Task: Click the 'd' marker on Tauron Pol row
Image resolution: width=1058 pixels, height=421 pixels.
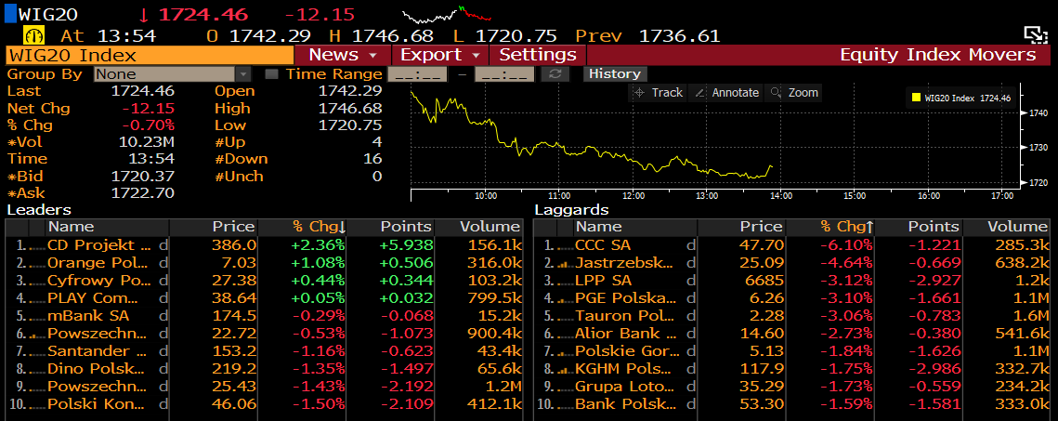Action: (690, 316)
